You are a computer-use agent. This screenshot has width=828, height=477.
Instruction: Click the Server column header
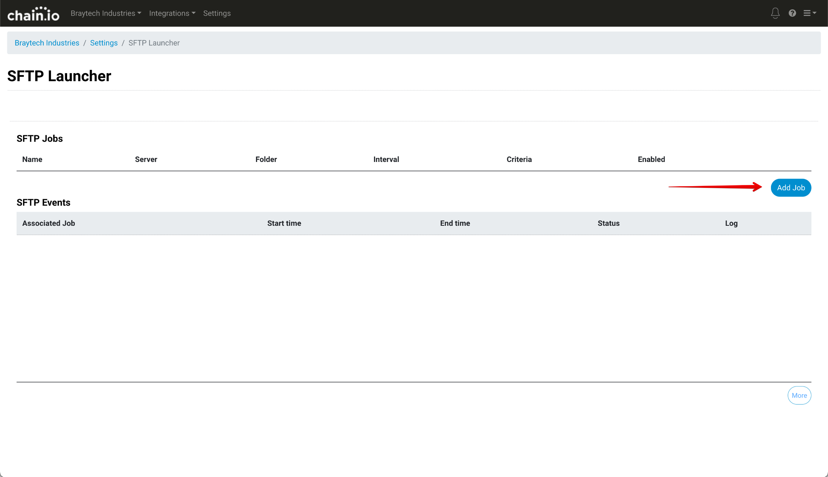[146, 160]
